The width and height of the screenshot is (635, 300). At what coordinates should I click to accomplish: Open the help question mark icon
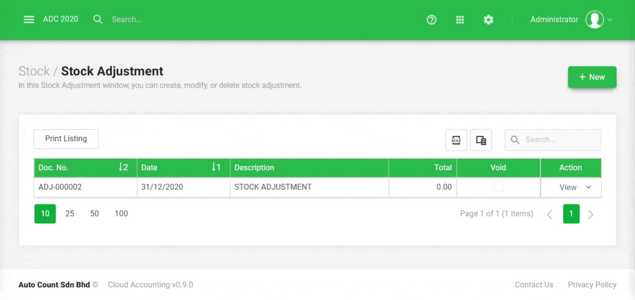pos(431,20)
